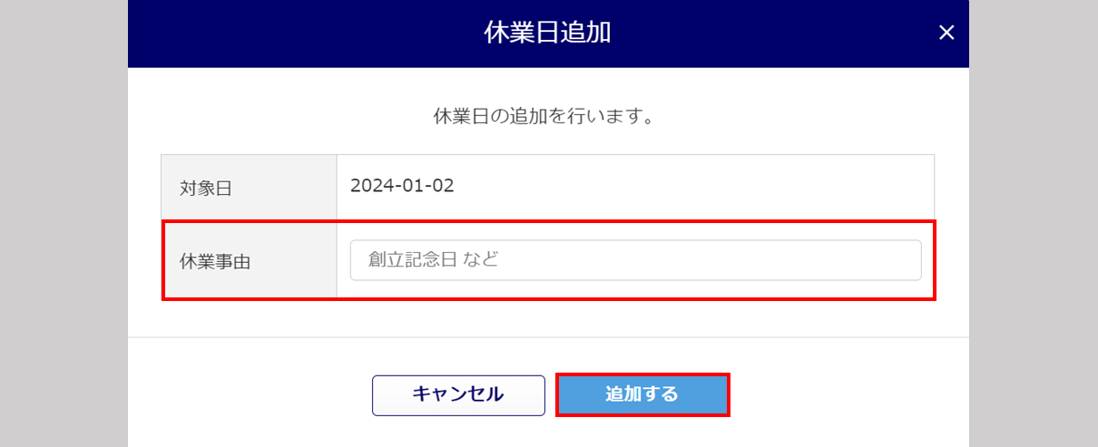This screenshot has width=1098, height=447.
Task: Confirm with the 追加する button
Action: coord(642,394)
